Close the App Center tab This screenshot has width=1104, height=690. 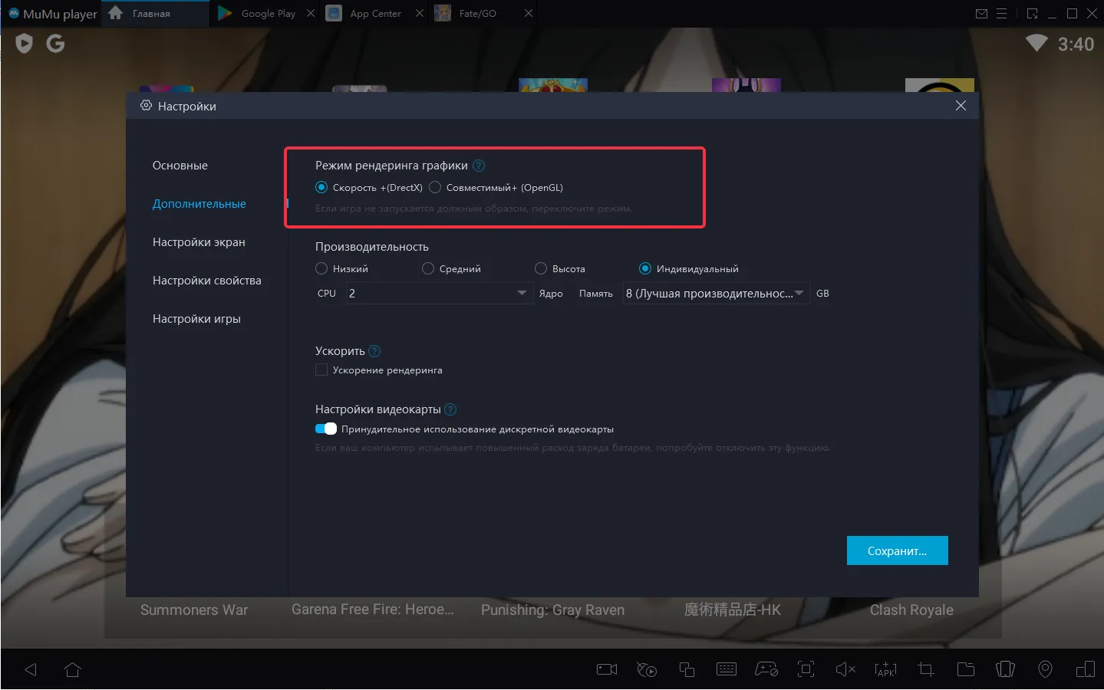point(420,13)
